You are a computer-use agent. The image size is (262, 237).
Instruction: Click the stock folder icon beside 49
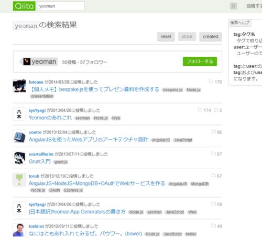213,225
